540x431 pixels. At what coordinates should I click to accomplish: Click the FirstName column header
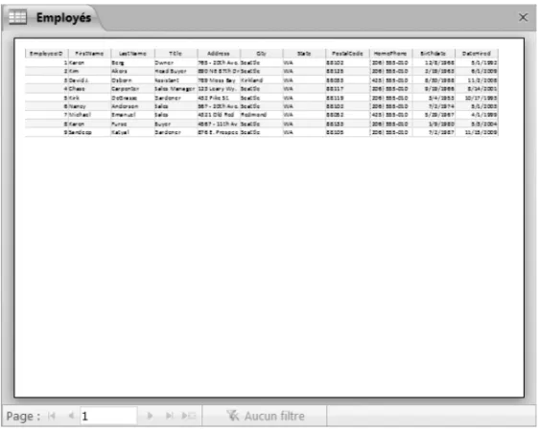[89, 54]
